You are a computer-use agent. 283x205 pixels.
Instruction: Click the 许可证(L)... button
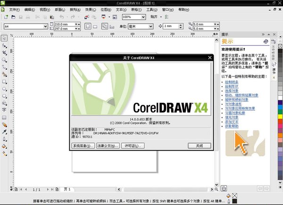coord(133,146)
